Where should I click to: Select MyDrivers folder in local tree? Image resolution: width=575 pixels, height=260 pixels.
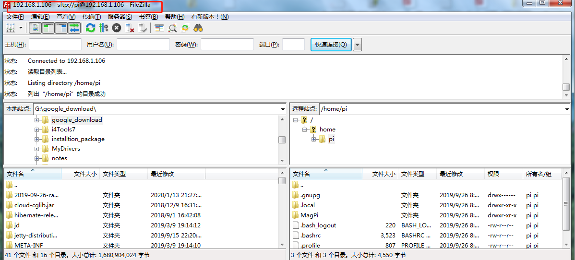click(x=66, y=149)
